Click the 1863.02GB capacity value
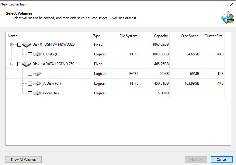The image size is (236, 165). pos(161,44)
